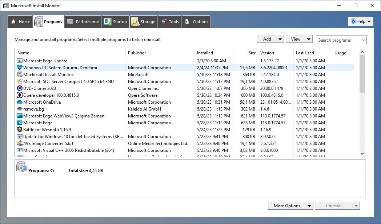381x224 pixels.
Task: Click the checklist icon on the Options tab
Action: click(187, 21)
